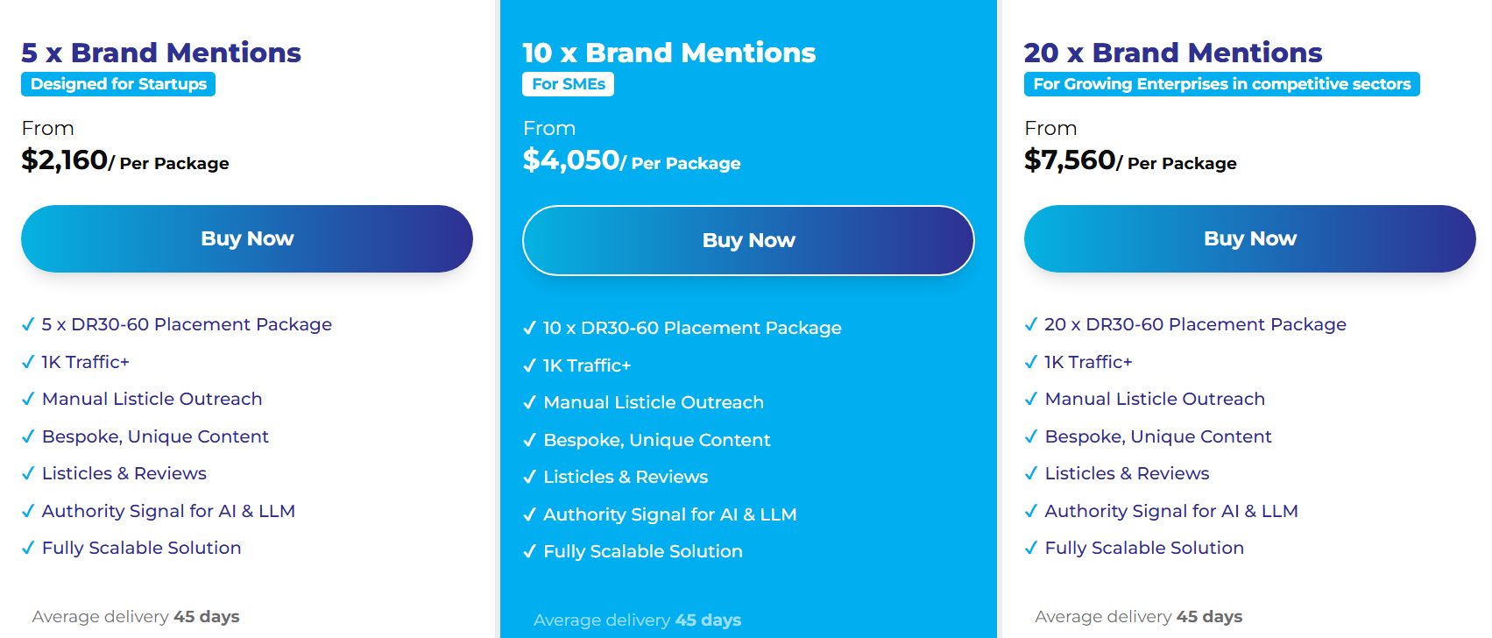Click Buy Now for 5 x Brand Mentions
Viewport: 1492px width, 638px height.
click(248, 238)
